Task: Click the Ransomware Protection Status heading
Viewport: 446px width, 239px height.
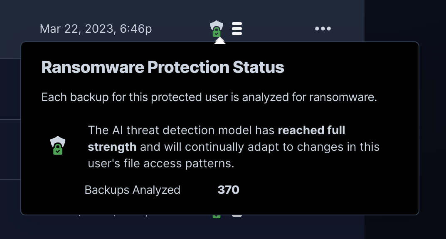Action: click(163, 67)
